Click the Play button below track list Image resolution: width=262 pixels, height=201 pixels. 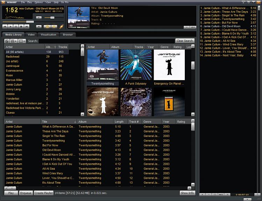point(11,193)
